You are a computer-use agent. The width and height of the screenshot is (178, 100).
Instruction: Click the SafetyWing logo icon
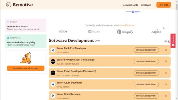click(8, 38)
